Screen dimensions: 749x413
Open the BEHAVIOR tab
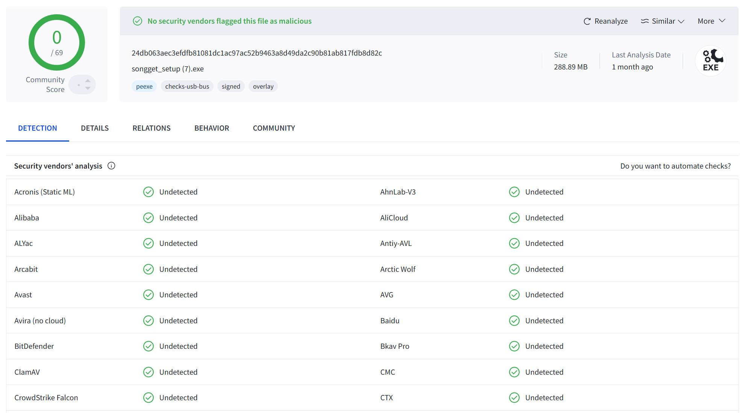coord(212,128)
